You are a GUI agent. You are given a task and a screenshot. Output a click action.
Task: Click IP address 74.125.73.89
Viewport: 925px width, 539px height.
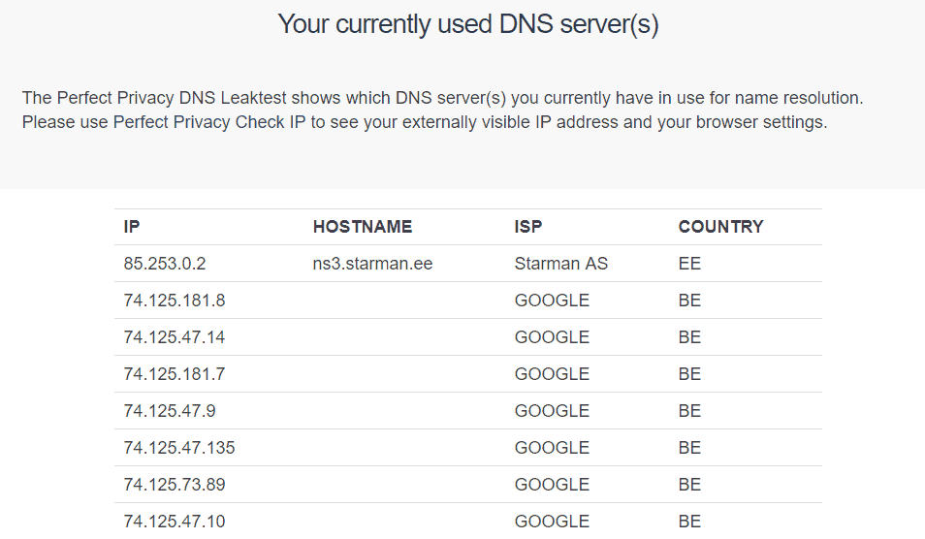coord(174,484)
